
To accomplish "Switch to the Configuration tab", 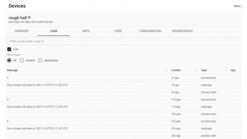I will pyautogui.click(x=150, y=31).
